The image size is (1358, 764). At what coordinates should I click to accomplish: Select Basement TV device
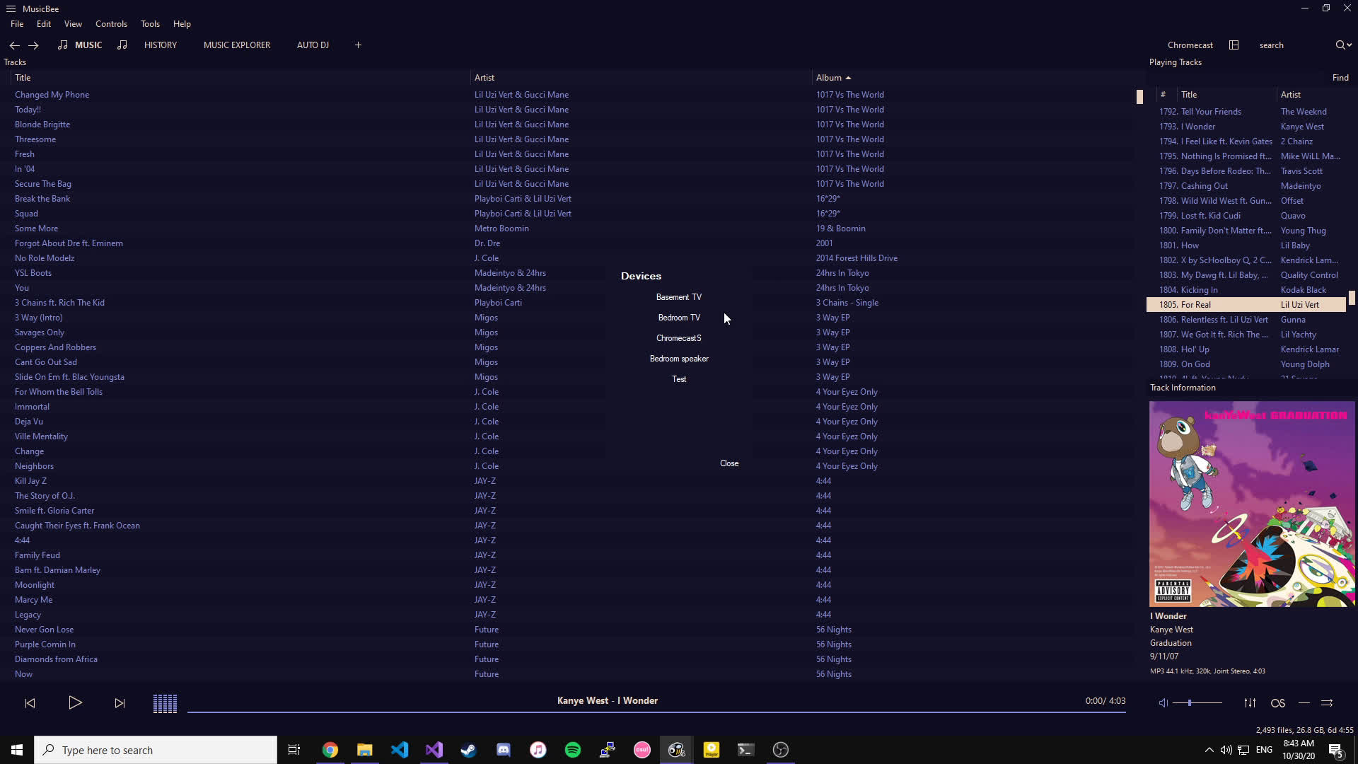[x=678, y=297]
